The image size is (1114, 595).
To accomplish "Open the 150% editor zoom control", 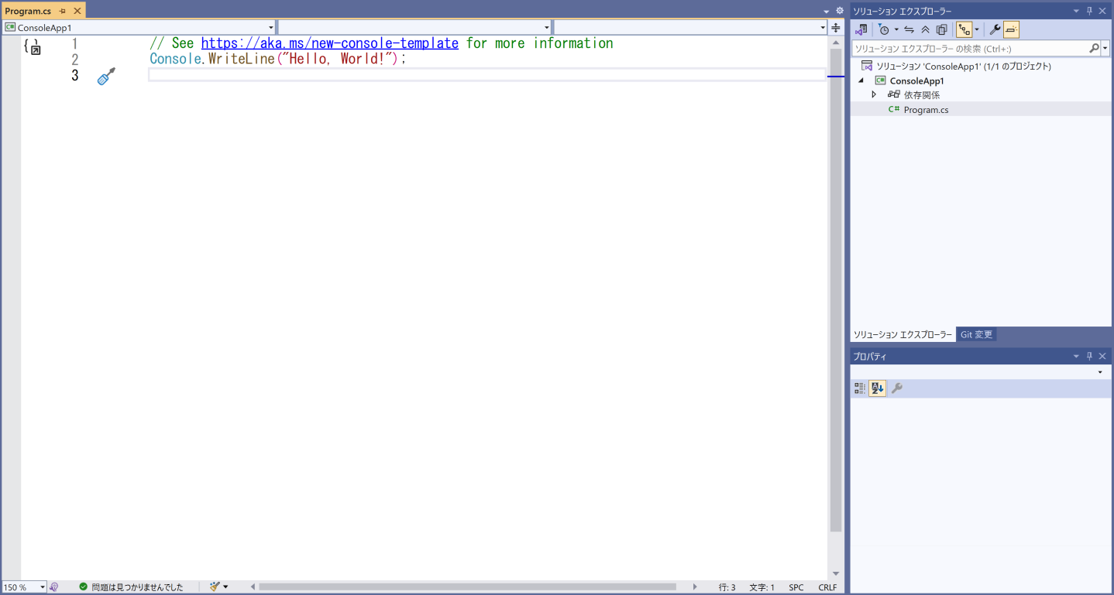I will pos(23,586).
